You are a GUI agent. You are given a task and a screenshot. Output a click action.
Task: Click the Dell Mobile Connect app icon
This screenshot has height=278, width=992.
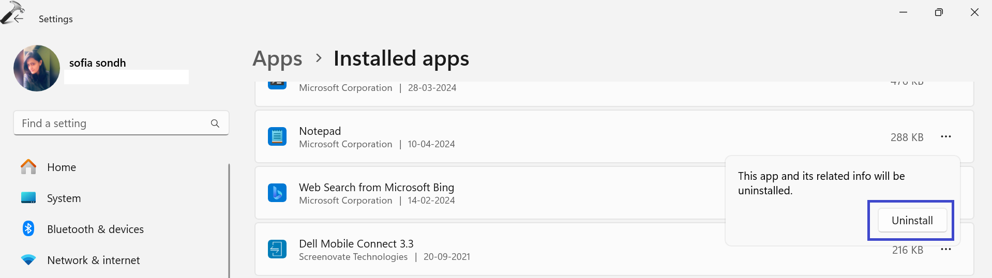[x=277, y=249]
